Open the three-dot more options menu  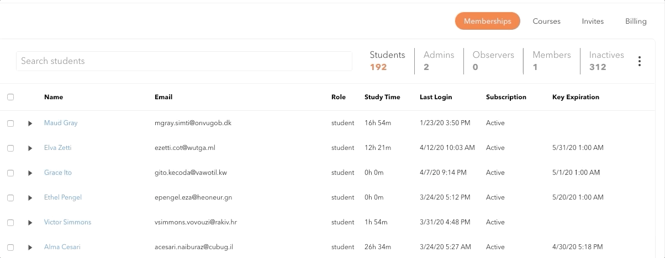(x=639, y=61)
